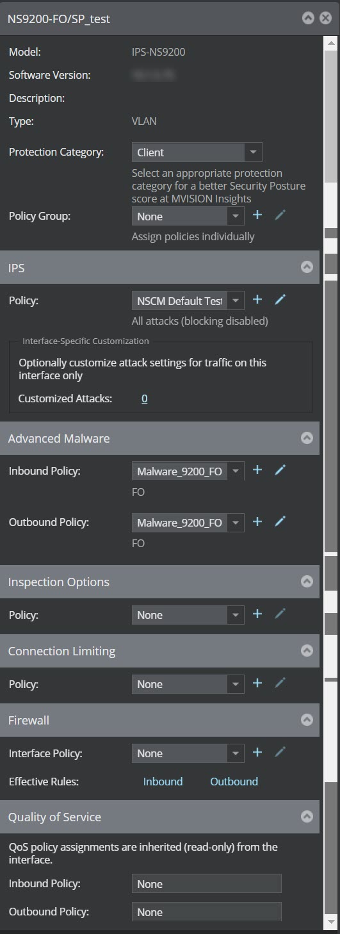The height and width of the screenshot is (934, 340).
Task: View Inbound effective firewall rules
Action: tap(163, 782)
